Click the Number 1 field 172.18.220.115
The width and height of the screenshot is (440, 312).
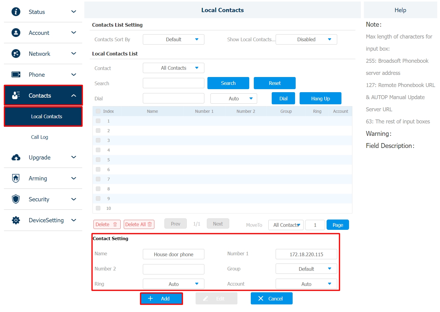coord(306,254)
